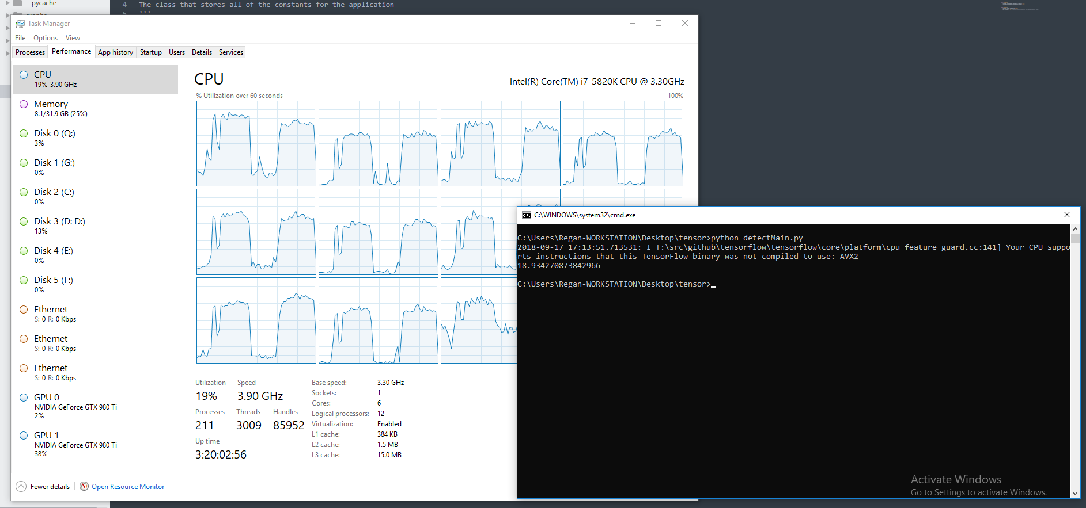Click the cmd command prompt line

[x=616, y=284]
